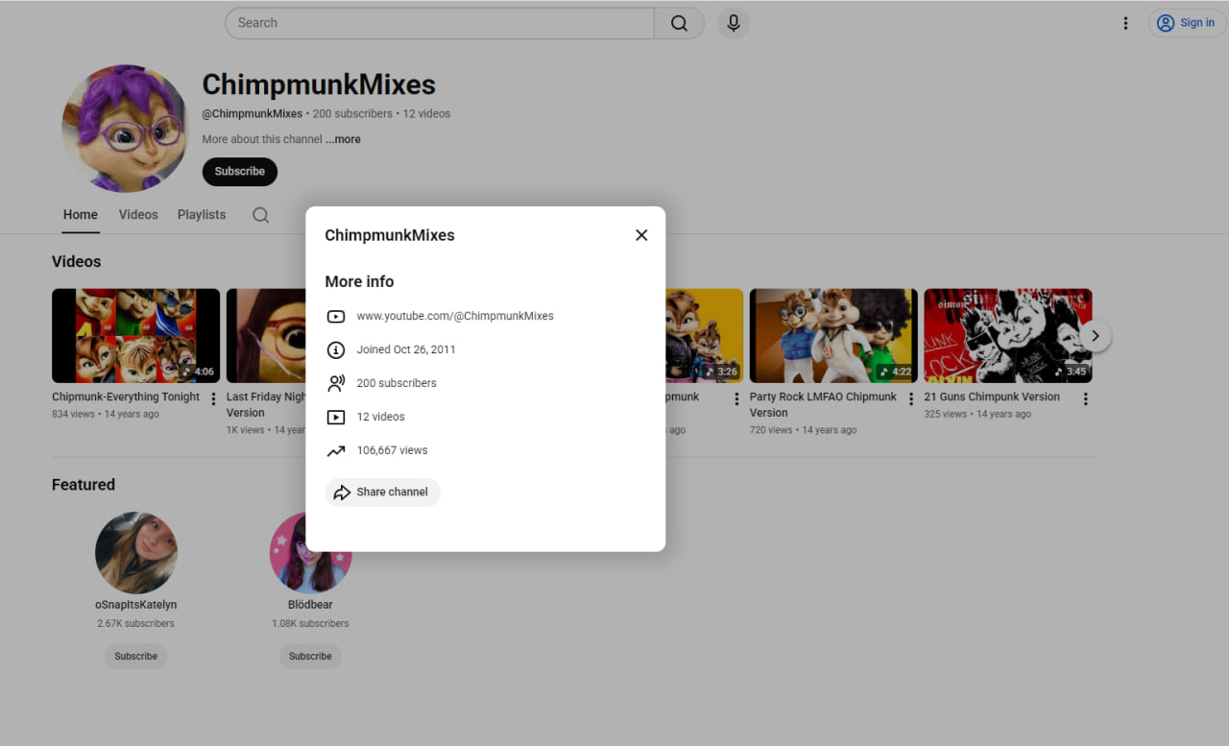Click the play icon beside 12 videos

pyautogui.click(x=335, y=417)
